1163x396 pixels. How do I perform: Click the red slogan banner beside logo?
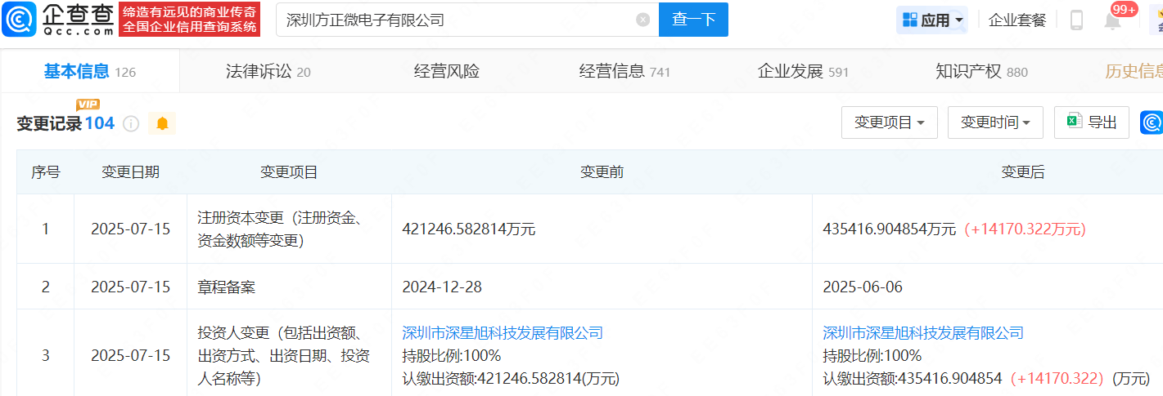(x=190, y=20)
